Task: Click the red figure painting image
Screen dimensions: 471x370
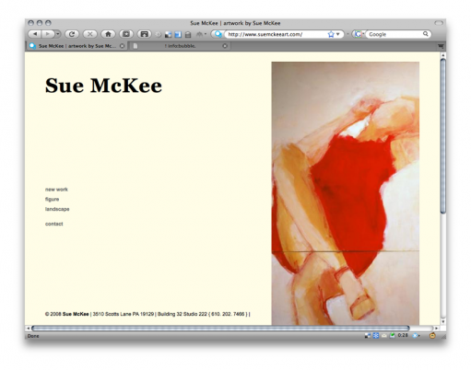Action: 346,193
